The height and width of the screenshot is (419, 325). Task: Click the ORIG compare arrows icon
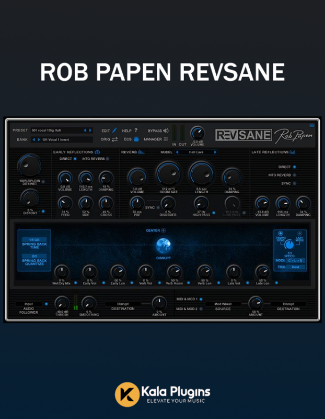[x=114, y=139]
